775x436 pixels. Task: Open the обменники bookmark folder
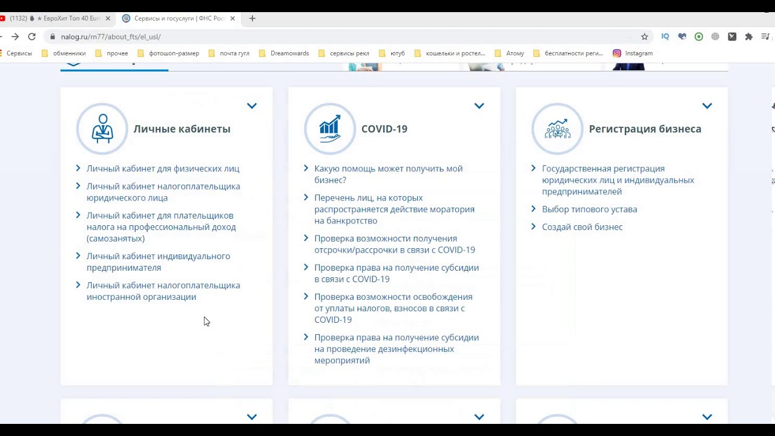click(x=64, y=53)
